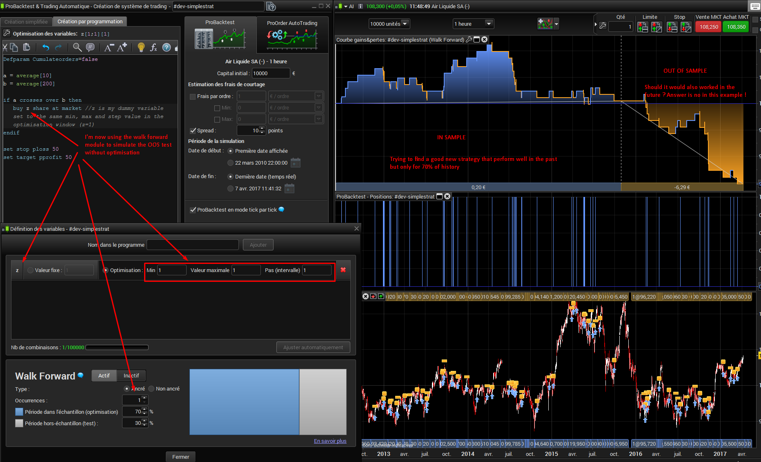
Task: Click the red X to delete variable z
Action: [343, 270]
